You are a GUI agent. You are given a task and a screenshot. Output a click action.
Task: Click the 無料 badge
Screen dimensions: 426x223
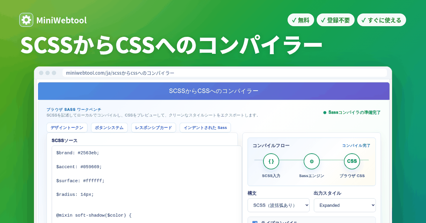301,20
